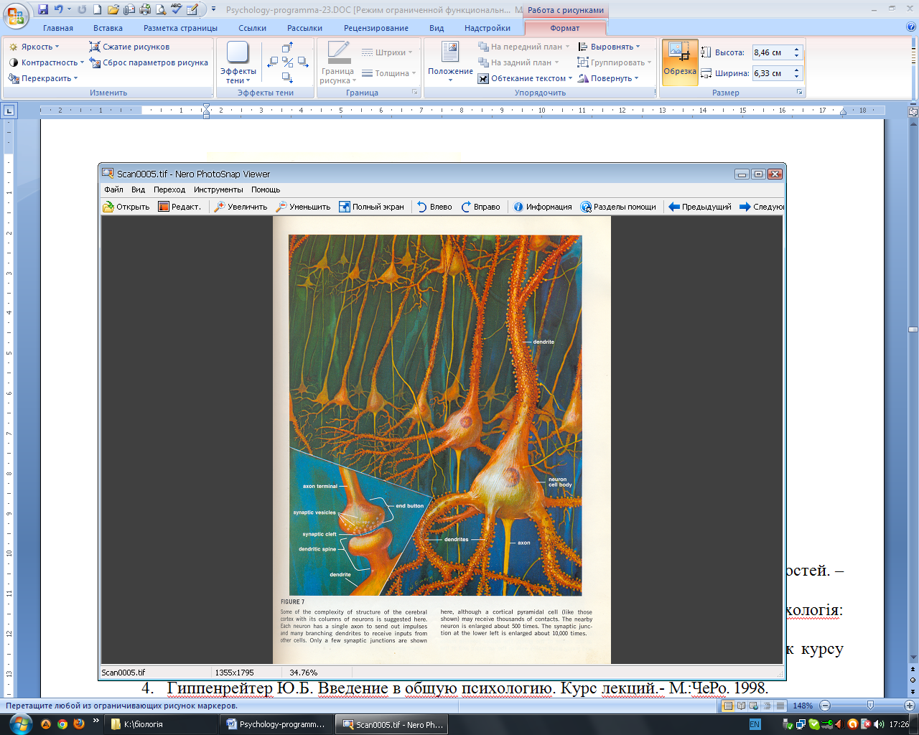This screenshot has width=919, height=735.
Task: Undo the last action in Word
Action: coord(59,9)
